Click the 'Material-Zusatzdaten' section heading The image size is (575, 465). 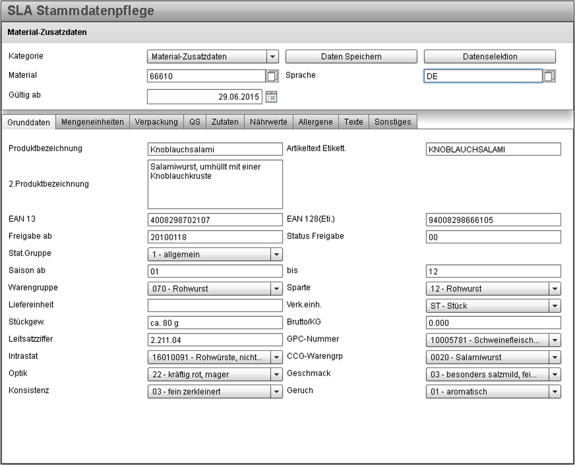click(x=47, y=32)
